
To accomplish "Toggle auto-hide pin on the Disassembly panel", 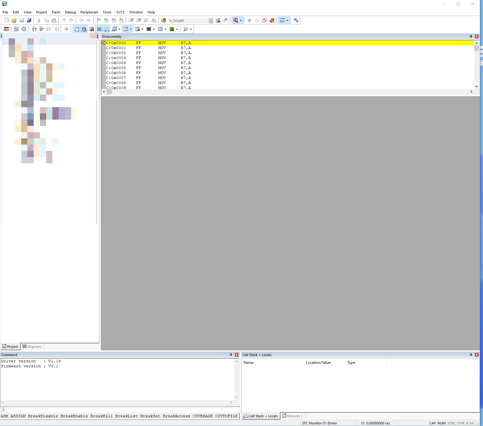I will point(471,36).
